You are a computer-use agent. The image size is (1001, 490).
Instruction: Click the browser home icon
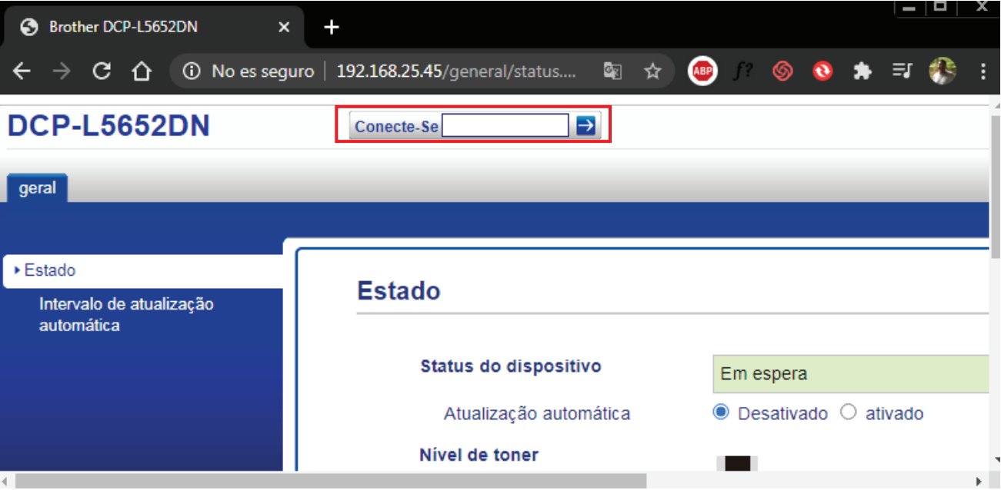point(141,71)
